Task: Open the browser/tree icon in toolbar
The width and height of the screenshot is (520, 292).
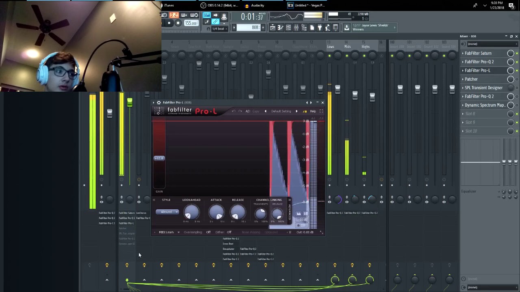Action: pyautogui.click(x=304, y=28)
